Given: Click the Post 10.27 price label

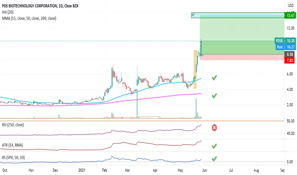Looking at the screenshot, I should (x=285, y=47).
